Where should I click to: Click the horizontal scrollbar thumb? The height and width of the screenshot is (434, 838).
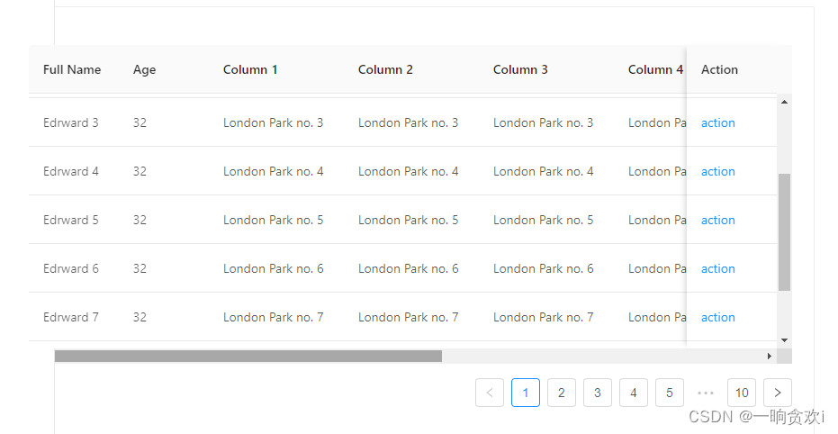248,356
